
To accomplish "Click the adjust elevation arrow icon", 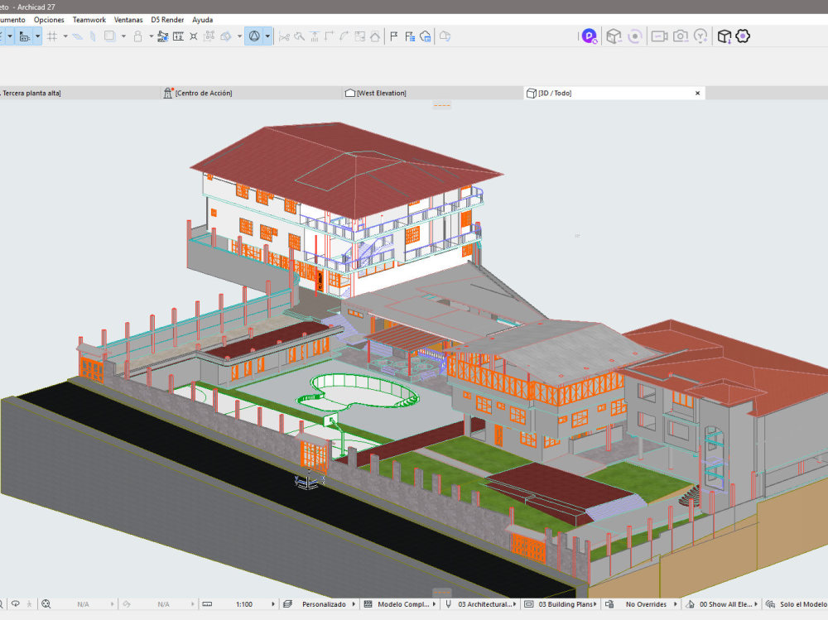I will tap(314, 36).
